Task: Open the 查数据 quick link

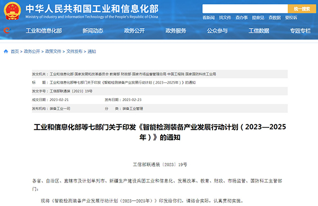Action: 275,17
